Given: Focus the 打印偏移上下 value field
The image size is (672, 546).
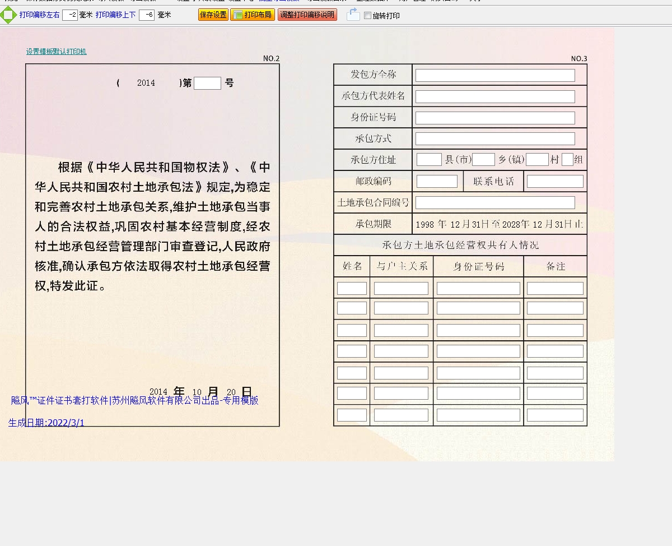Looking at the screenshot, I should pyautogui.click(x=146, y=15).
